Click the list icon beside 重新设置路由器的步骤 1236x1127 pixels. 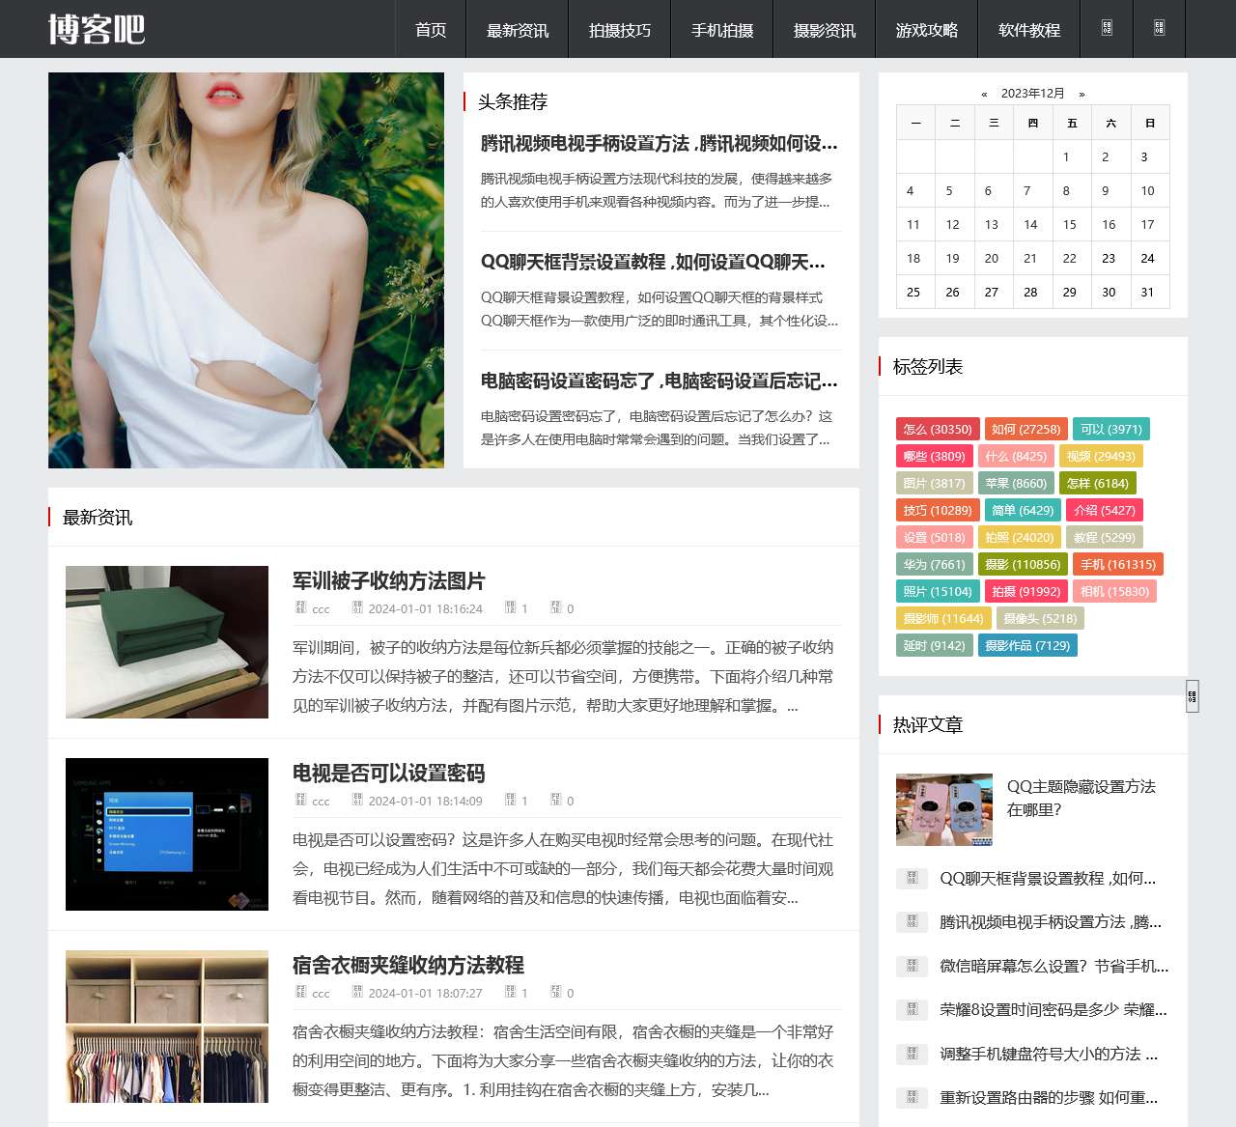912,1097
